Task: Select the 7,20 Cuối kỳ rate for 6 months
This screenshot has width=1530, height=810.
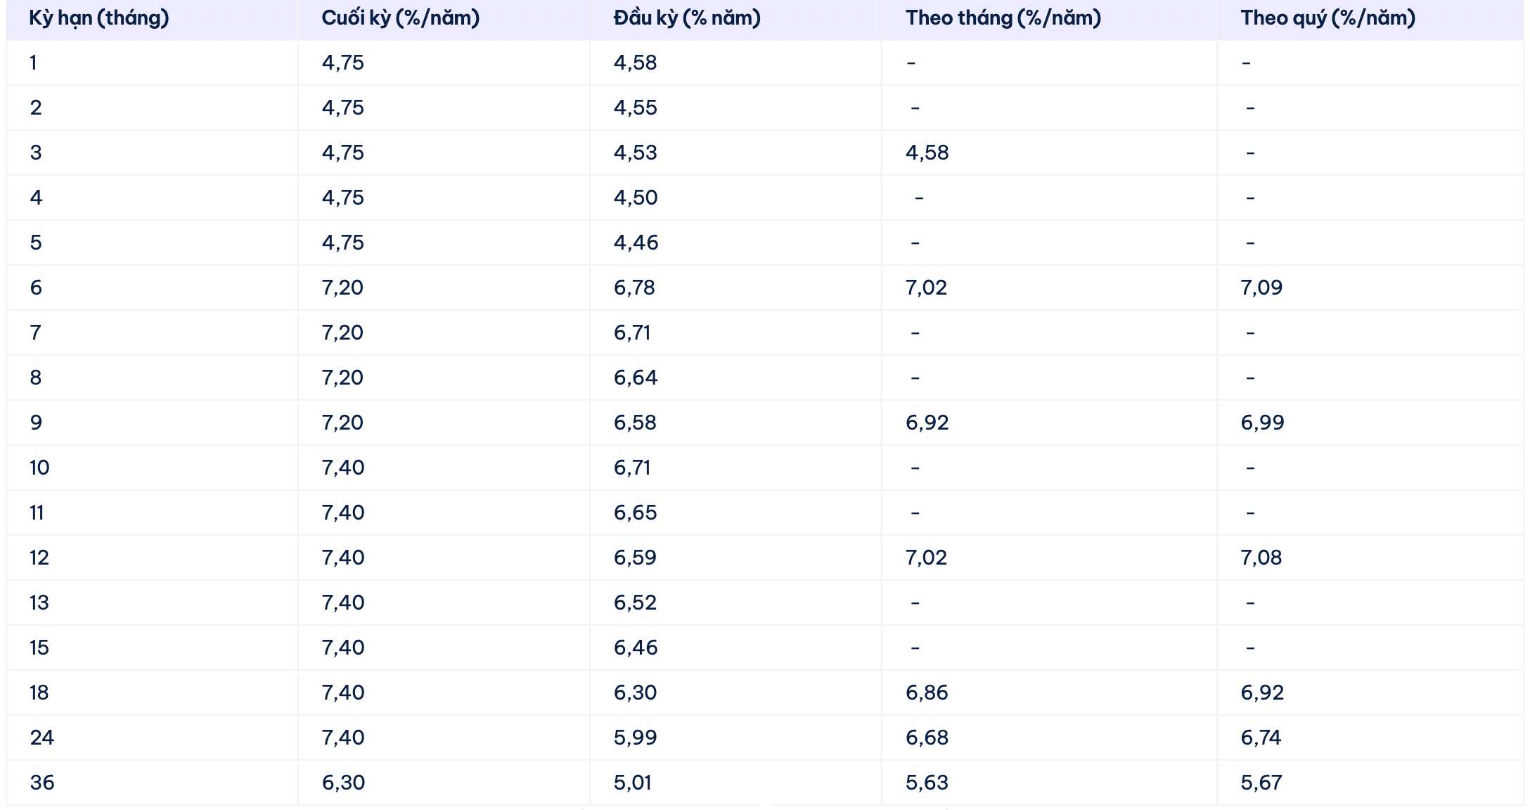Action: (x=342, y=288)
